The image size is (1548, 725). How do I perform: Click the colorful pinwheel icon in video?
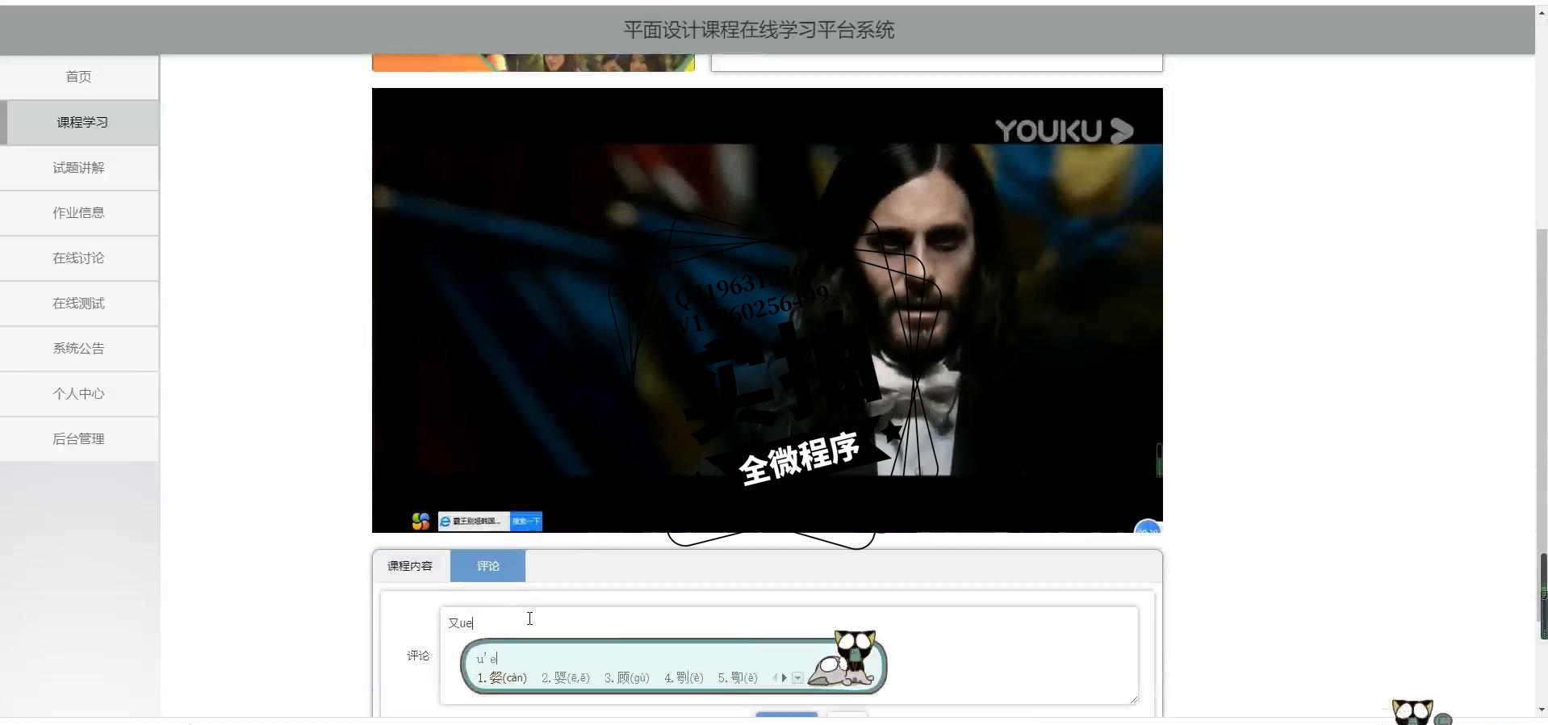(x=420, y=522)
